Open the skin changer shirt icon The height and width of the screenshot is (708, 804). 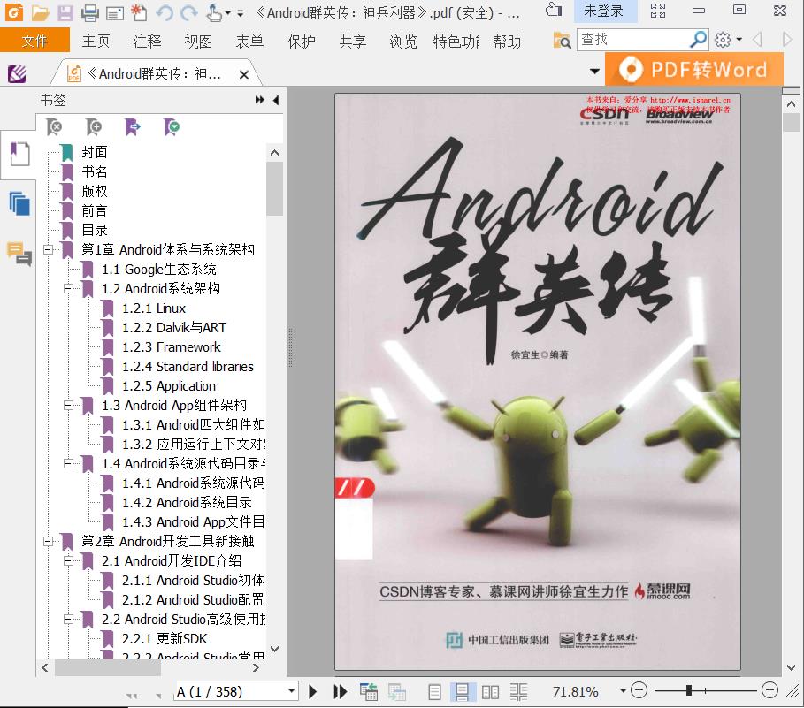coord(554,11)
